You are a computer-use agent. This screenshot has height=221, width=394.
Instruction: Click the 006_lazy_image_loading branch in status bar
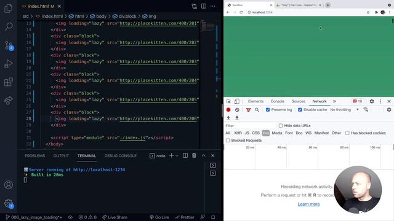point(34,217)
